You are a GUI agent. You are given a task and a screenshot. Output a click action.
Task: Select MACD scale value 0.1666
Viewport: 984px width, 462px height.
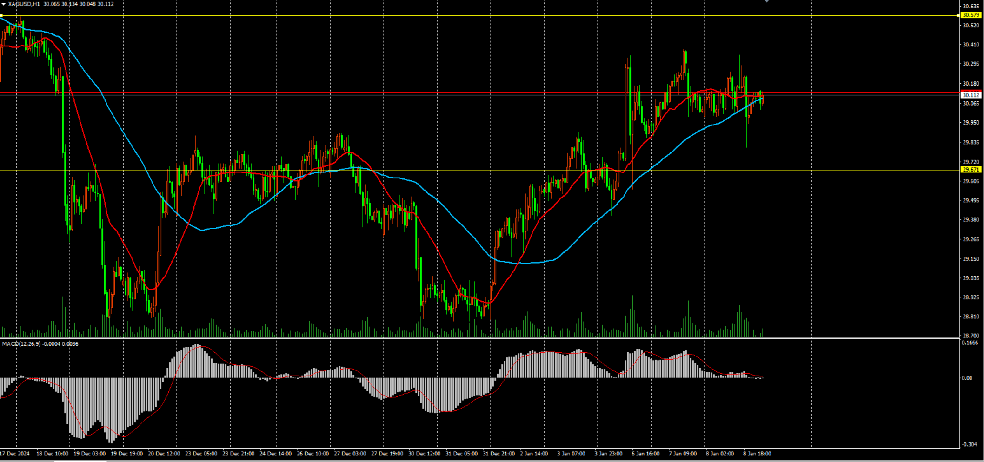[970, 343]
